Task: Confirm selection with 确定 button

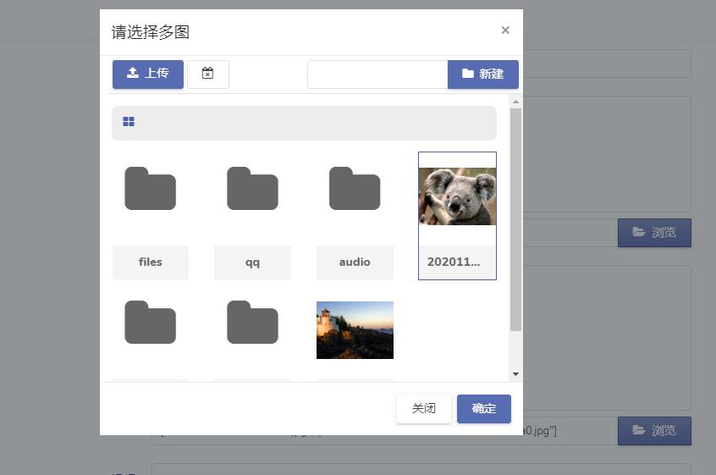Action: (484, 408)
